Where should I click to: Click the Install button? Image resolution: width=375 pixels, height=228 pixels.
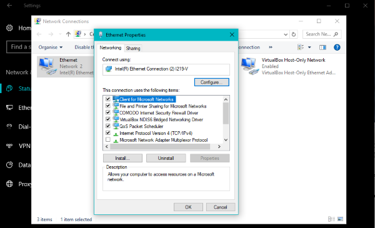pos(122,158)
